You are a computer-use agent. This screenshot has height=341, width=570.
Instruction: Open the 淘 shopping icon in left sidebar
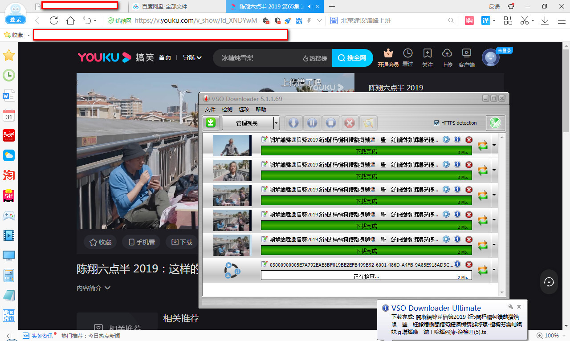tap(9, 175)
